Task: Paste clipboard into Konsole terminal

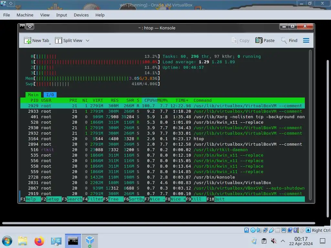Action: pyautogui.click(x=265, y=40)
